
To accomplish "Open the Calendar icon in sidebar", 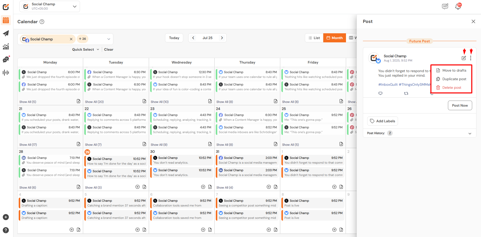I will (x=6, y=20).
